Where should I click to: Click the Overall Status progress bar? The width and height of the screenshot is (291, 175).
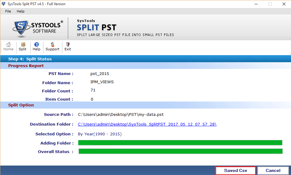(x=181, y=151)
